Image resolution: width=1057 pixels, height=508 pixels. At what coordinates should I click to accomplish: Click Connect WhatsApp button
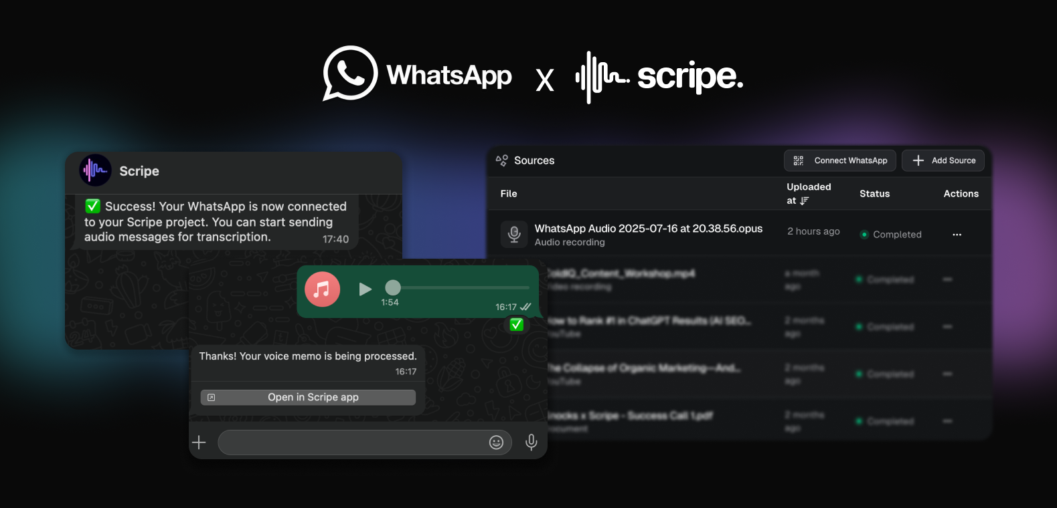[840, 160]
